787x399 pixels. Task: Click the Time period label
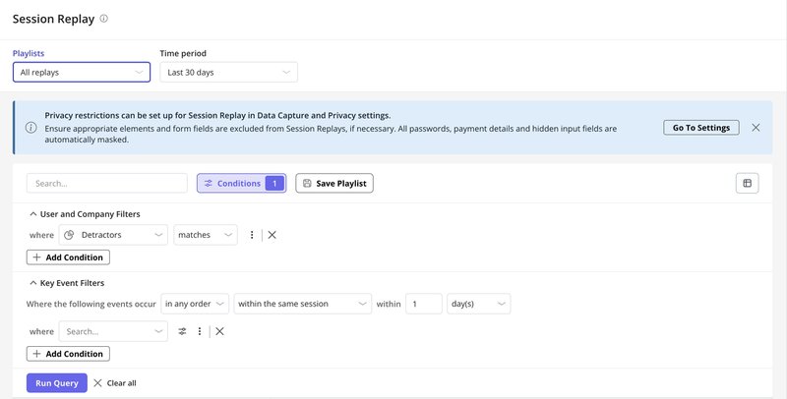click(x=183, y=53)
